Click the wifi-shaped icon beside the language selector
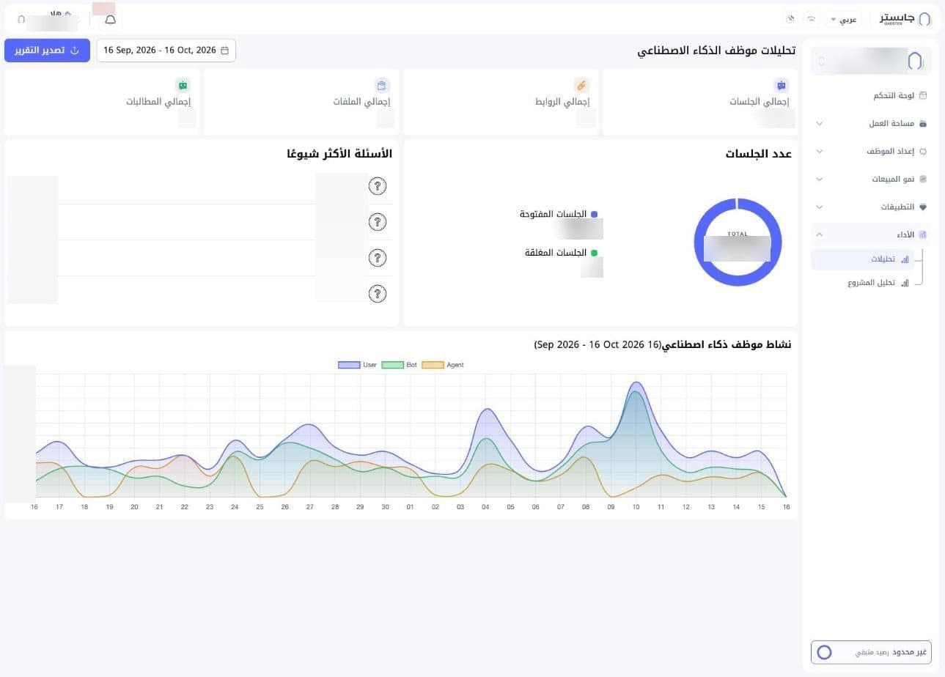Viewport: 945px width, 677px height. pyautogui.click(x=811, y=19)
